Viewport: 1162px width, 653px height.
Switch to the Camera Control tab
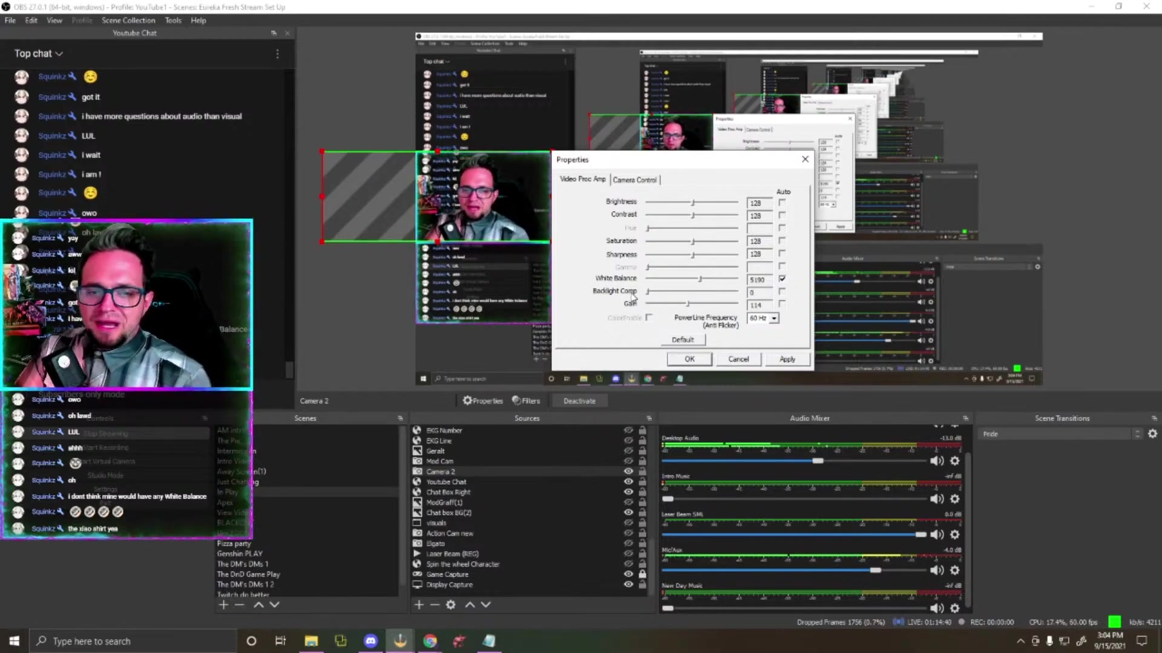[x=634, y=180]
